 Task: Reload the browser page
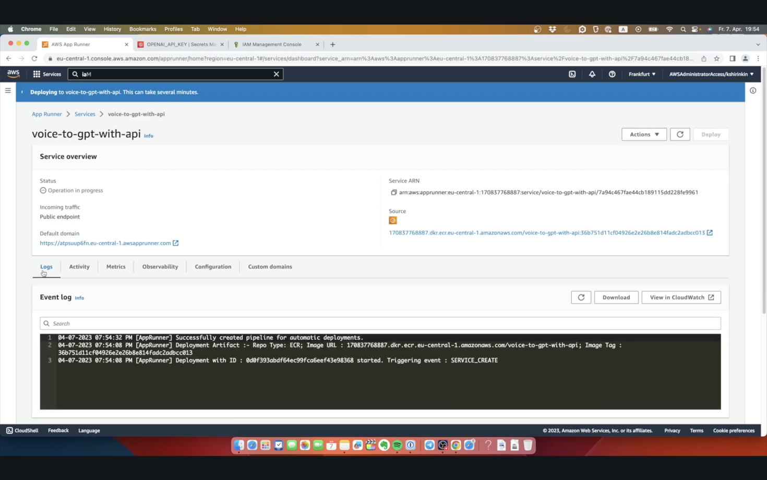pos(34,58)
